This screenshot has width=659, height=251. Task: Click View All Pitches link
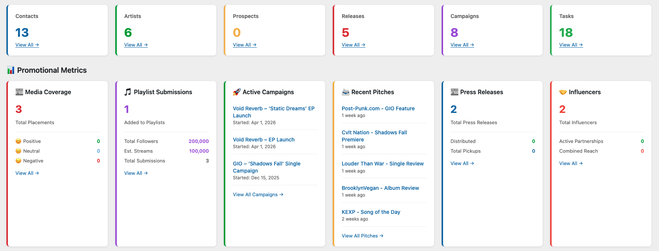pos(362,236)
